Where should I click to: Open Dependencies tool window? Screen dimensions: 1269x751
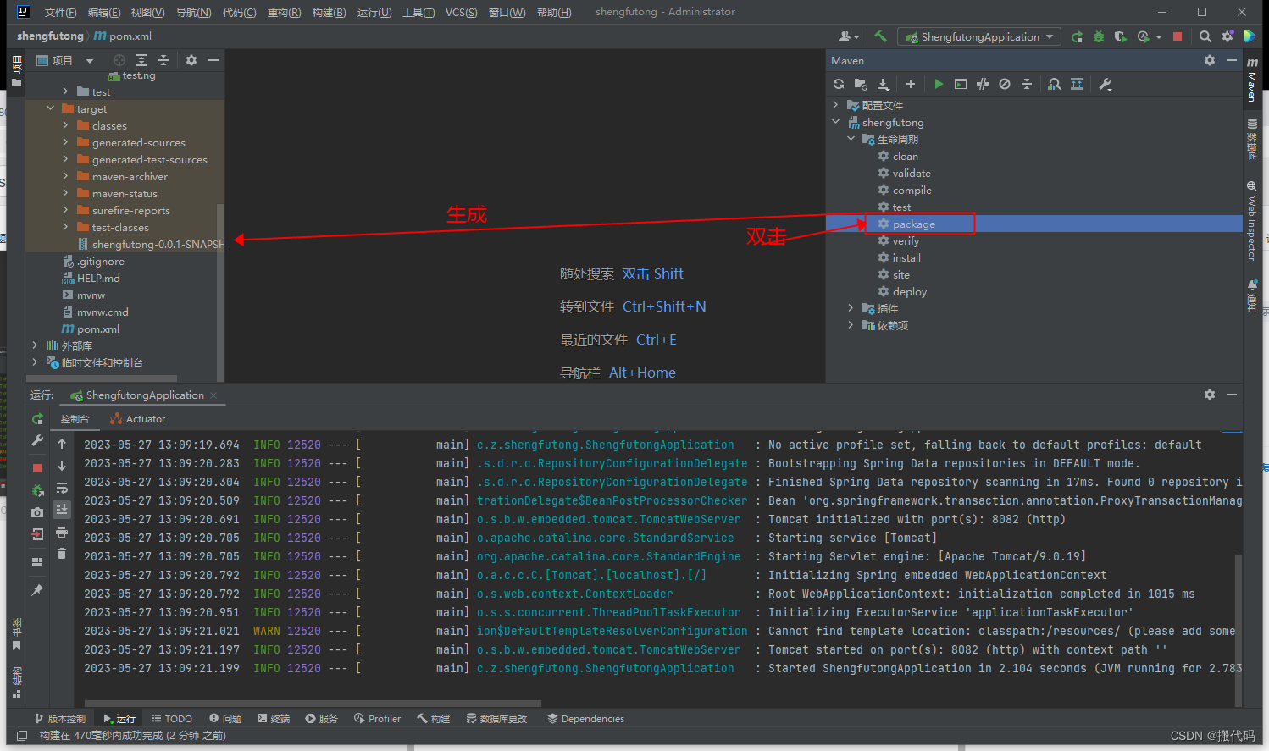click(x=585, y=718)
